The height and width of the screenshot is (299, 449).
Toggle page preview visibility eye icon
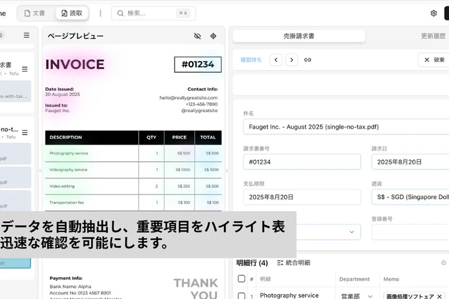[197, 36]
